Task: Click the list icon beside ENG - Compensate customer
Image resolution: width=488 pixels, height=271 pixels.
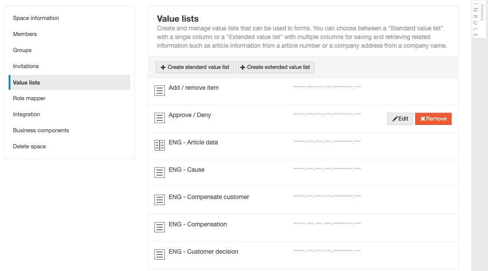Action: pos(160,199)
